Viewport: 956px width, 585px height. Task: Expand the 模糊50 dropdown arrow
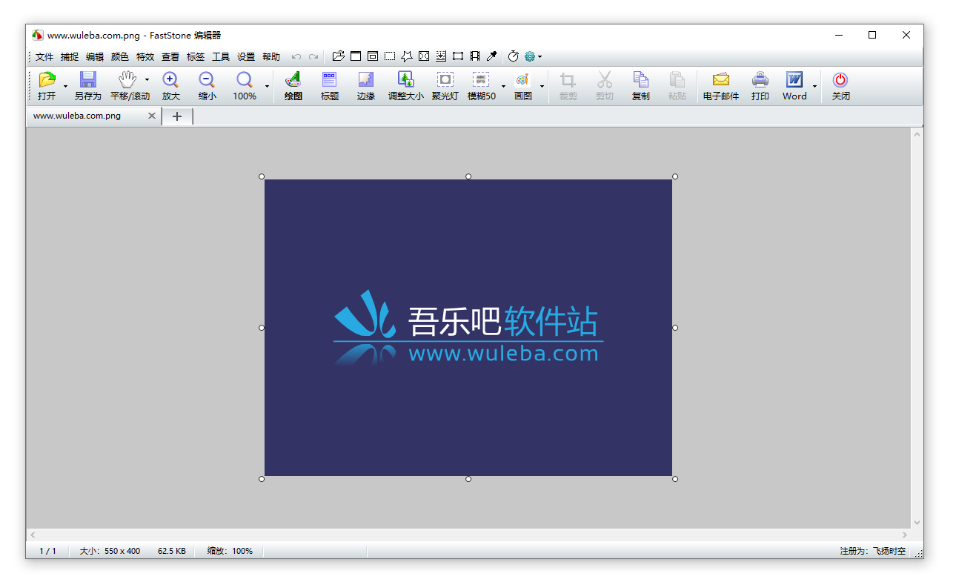(x=503, y=87)
